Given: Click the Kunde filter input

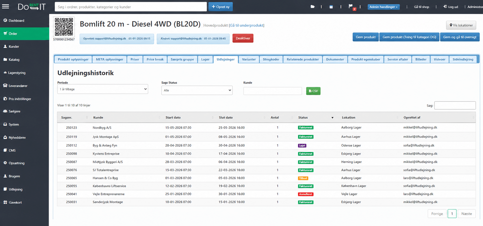Looking at the screenshot, I should pos(273,91).
